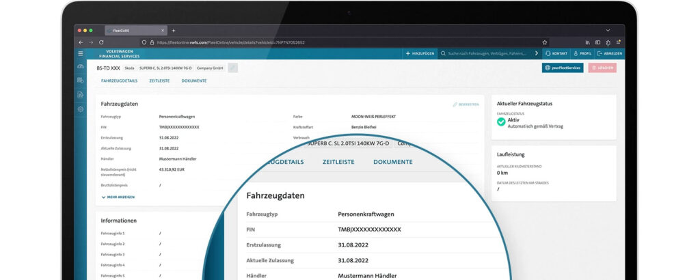Switch to the small DOKUMENTE tab under BS-TD XXX

pyautogui.click(x=194, y=81)
